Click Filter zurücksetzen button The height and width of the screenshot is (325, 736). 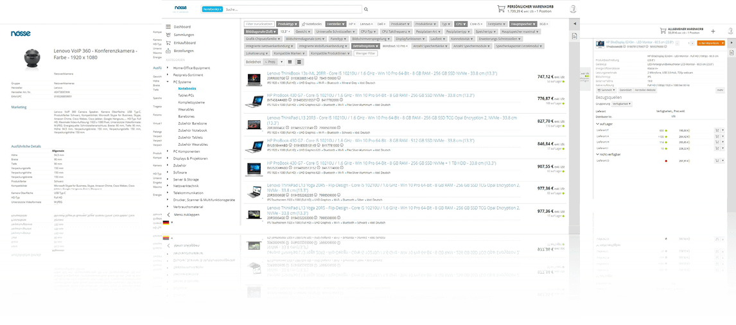click(259, 24)
